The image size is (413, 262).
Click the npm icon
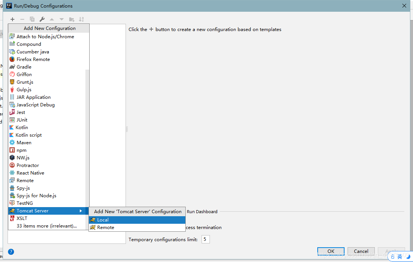(x=12, y=150)
